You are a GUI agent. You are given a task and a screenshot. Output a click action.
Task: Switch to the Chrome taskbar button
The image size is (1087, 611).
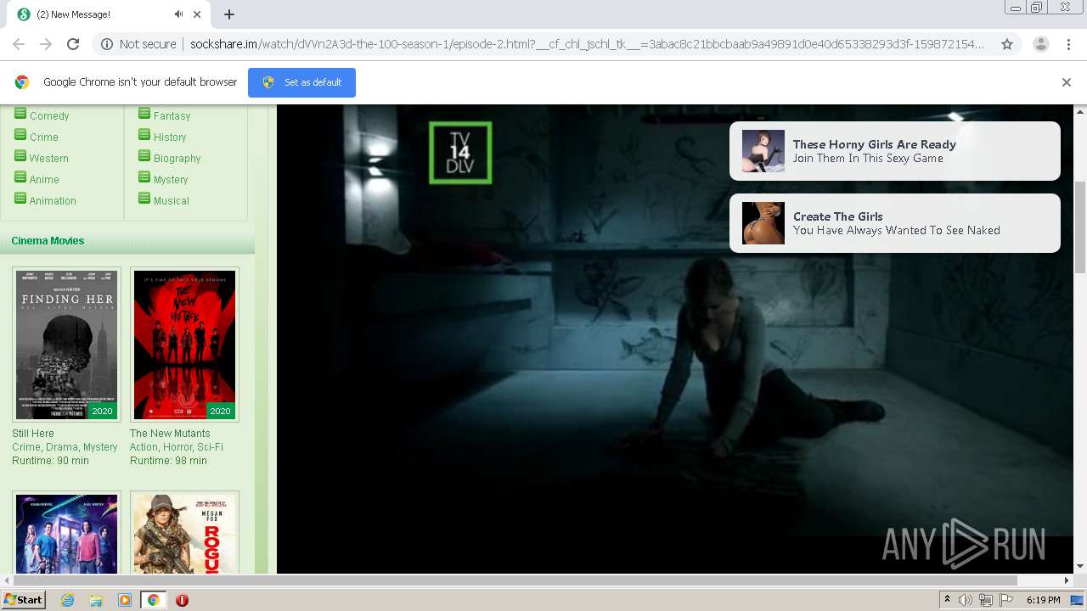[153, 600]
